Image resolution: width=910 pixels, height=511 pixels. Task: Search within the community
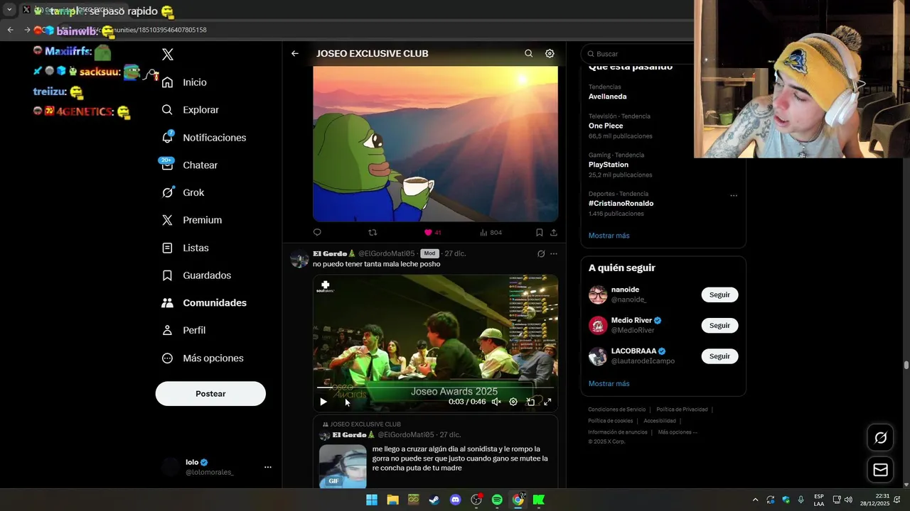point(528,53)
